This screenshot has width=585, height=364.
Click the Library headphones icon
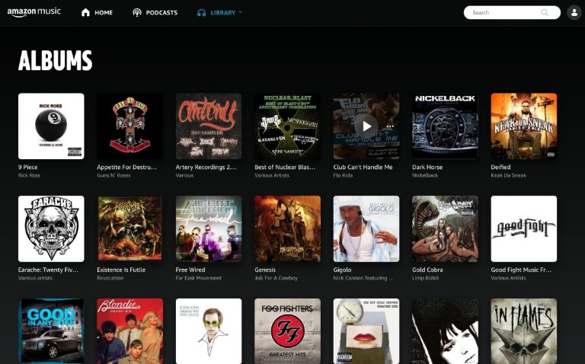tap(201, 13)
